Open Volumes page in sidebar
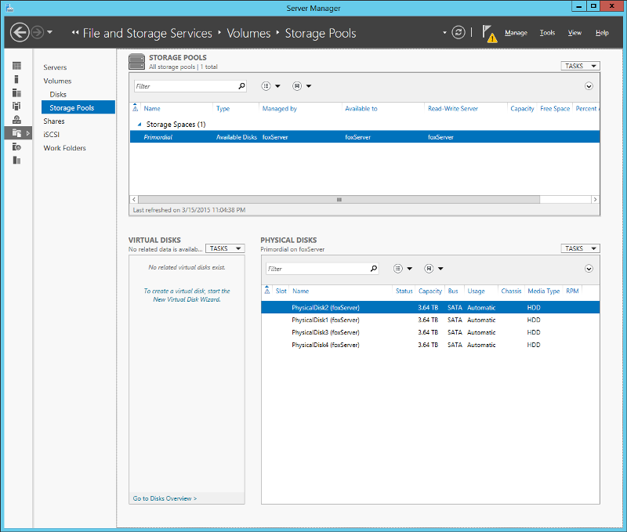This screenshot has width=627, height=532. tap(57, 81)
